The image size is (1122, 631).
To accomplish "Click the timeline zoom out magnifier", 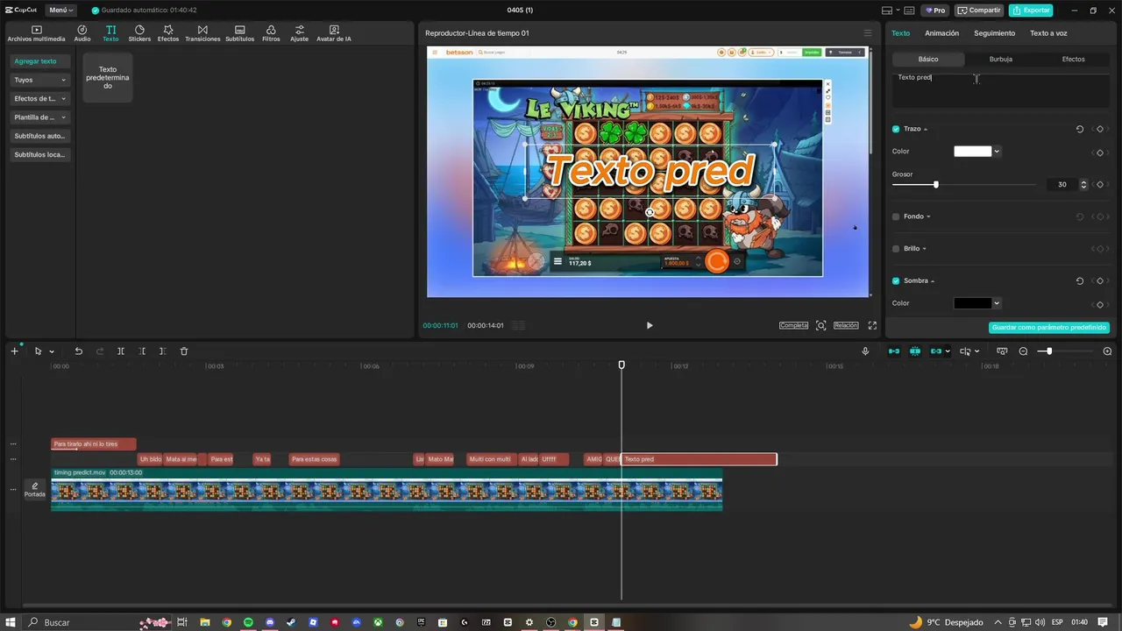I will tap(1023, 351).
